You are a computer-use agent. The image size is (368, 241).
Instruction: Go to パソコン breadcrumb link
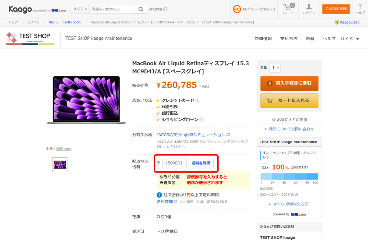pos(33,22)
